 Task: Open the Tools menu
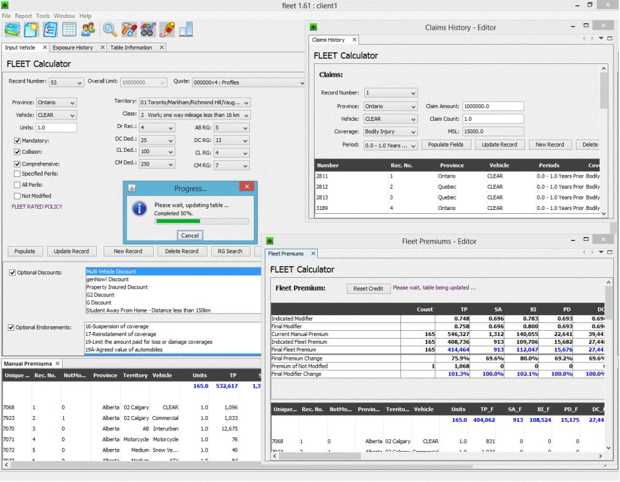(x=43, y=16)
